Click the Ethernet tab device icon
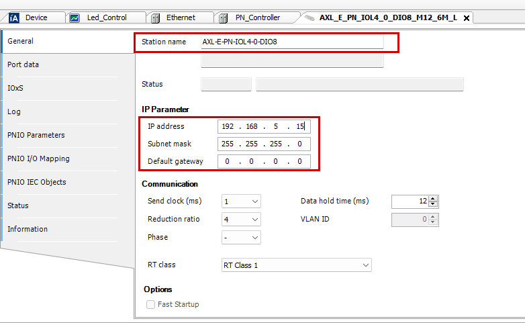Image resolution: width=525 pixels, height=323 pixels. click(x=155, y=17)
